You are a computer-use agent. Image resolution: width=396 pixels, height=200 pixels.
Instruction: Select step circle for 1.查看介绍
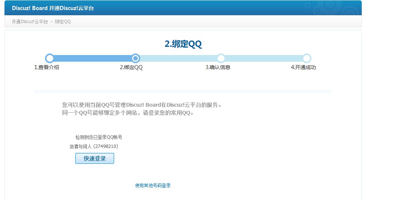pyautogui.click(x=50, y=58)
